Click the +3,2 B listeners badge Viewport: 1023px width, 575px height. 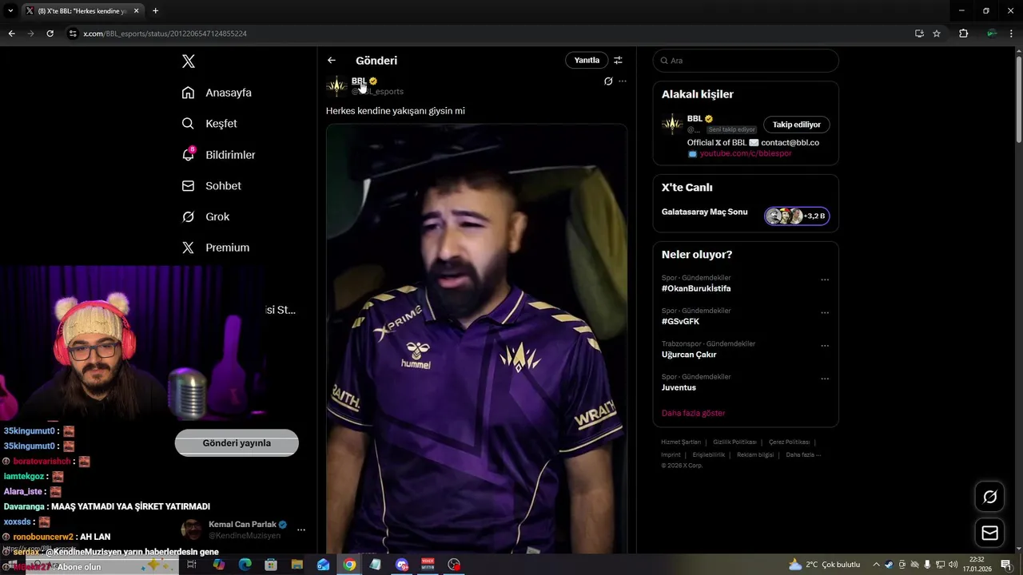pos(797,216)
